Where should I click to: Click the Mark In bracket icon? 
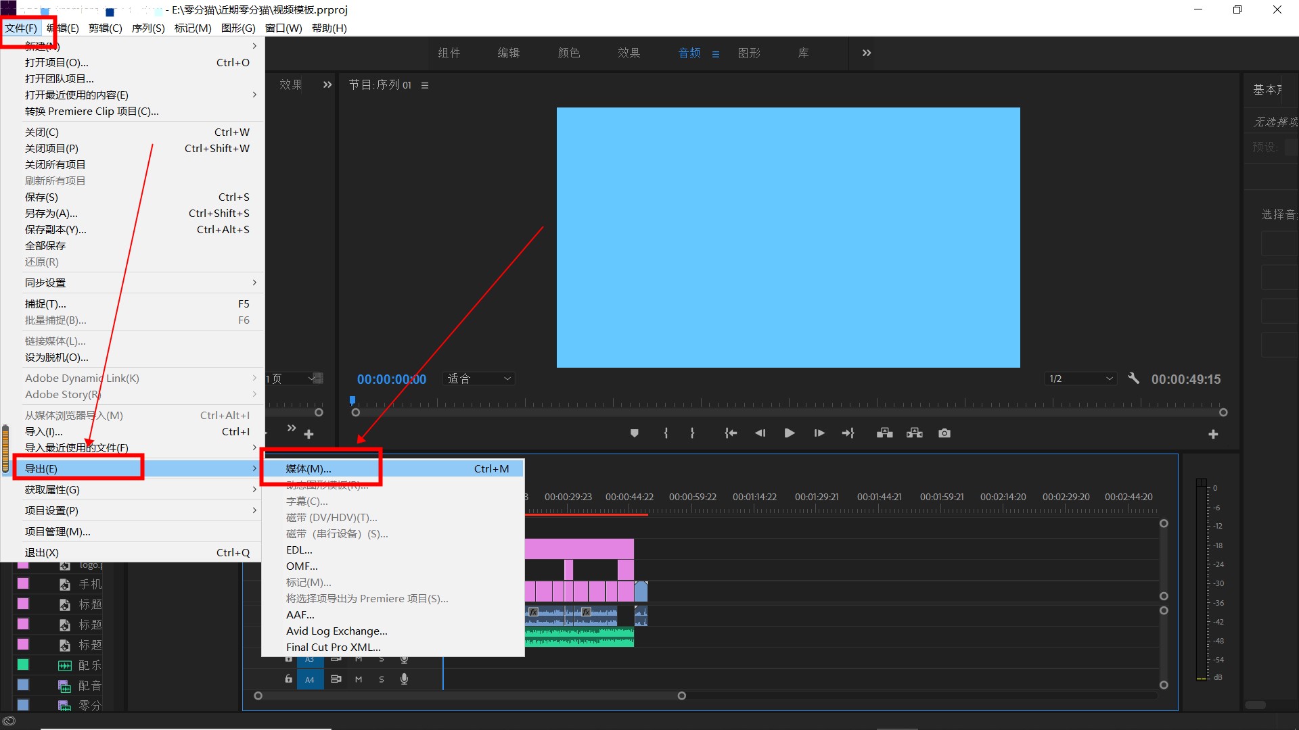click(x=666, y=433)
